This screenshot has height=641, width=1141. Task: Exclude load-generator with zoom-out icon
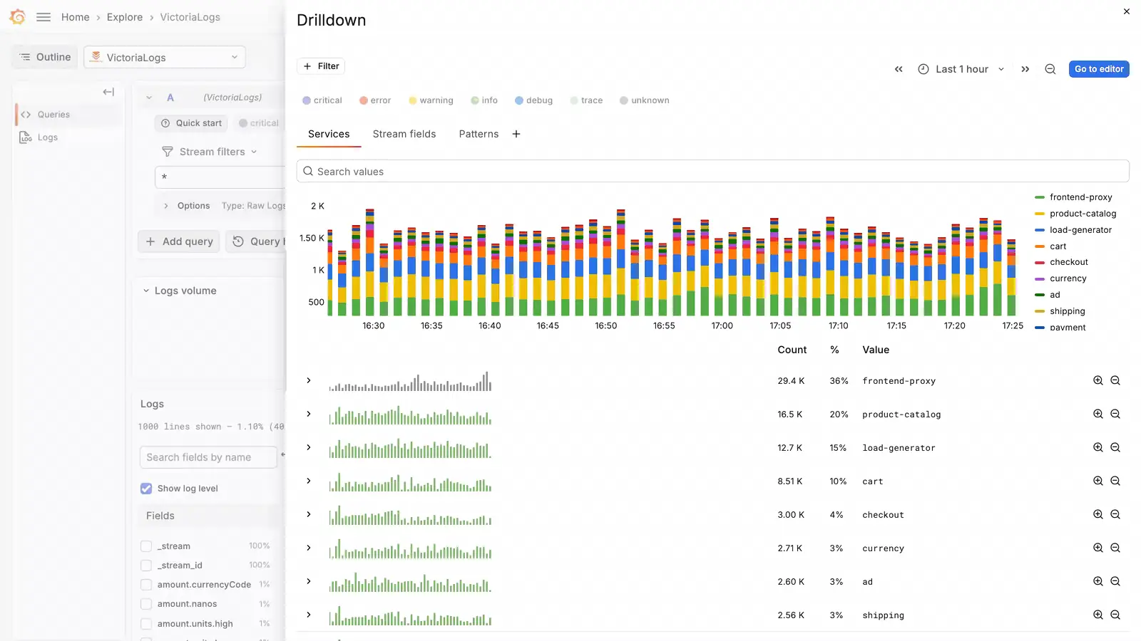(x=1115, y=448)
